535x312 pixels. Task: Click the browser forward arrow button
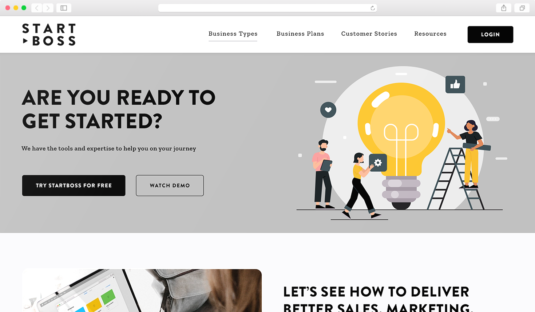[x=48, y=8]
